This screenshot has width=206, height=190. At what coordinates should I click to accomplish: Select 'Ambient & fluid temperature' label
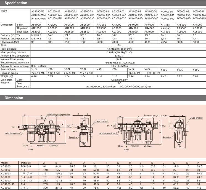click(15, 56)
